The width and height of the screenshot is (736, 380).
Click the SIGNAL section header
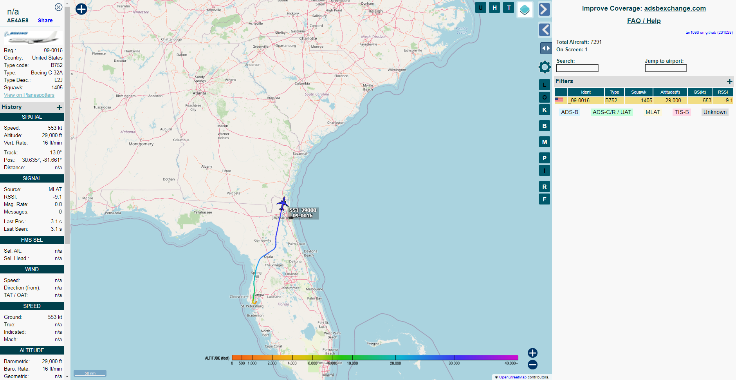32,178
